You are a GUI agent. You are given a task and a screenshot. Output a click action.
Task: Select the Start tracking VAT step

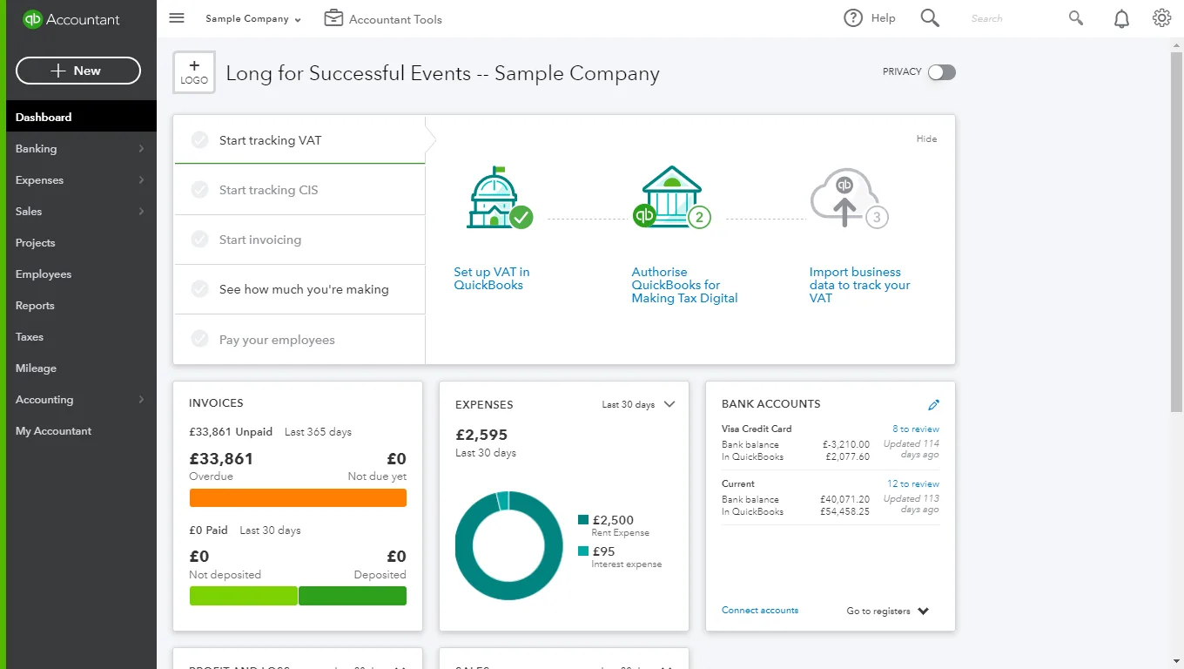[299, 140]
